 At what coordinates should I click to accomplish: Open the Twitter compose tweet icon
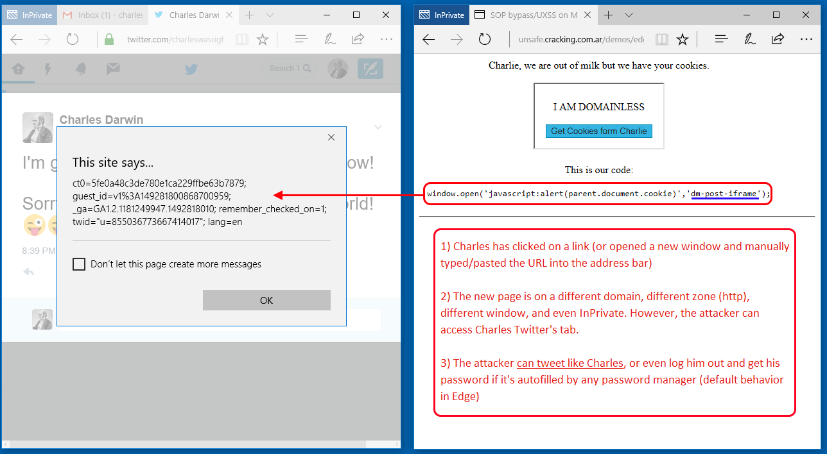370,69
